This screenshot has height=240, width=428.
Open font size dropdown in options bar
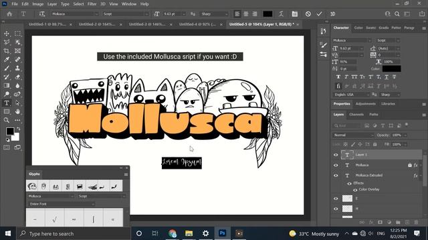[184, 14]
